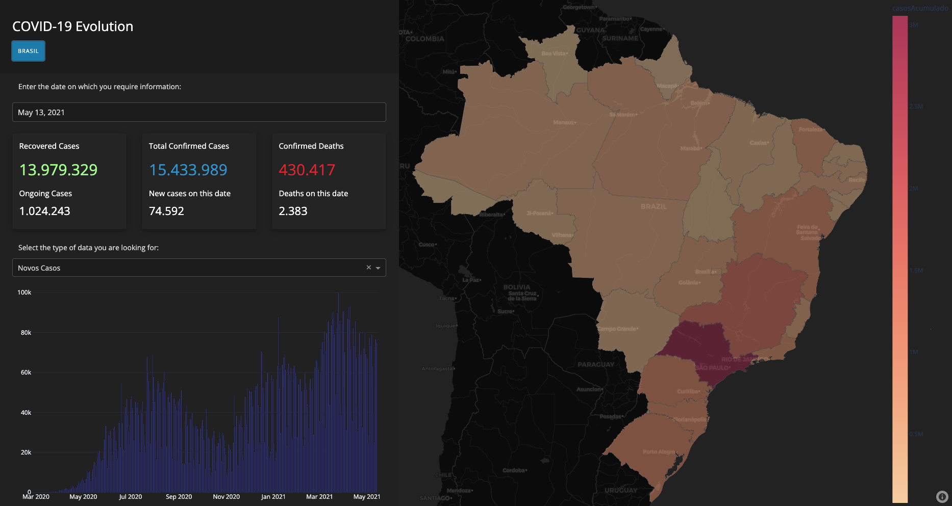Image resolution: width=952 pixels, height=506 pixels.
Task: Open the data type selector arrow
Action: click(378, 268)
